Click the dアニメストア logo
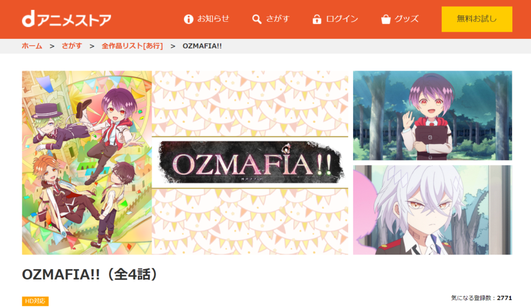Screen dimensions: 531x308 tap(66, 19)
